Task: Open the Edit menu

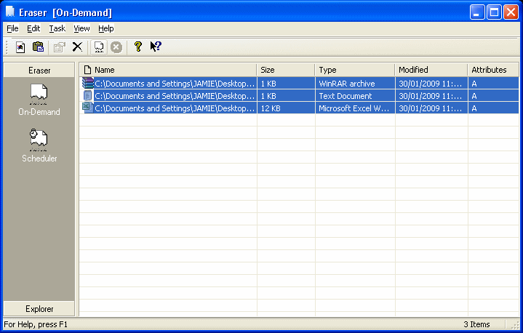Action: point(33,28)
